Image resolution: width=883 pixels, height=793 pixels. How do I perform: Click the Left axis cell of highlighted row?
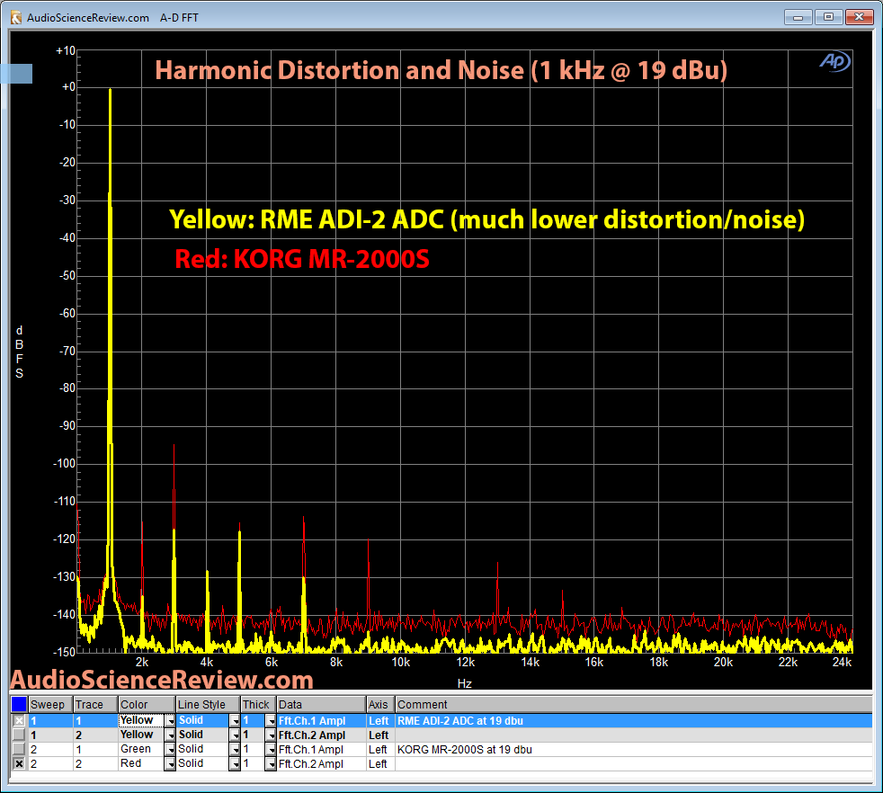tap(379, 721)
